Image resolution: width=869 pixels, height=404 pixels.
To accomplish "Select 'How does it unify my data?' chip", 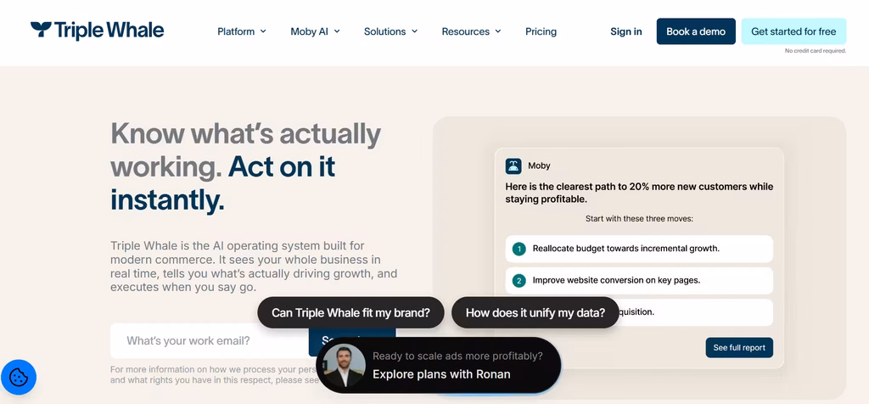I will pyautogui.click(x=535, y=312).
